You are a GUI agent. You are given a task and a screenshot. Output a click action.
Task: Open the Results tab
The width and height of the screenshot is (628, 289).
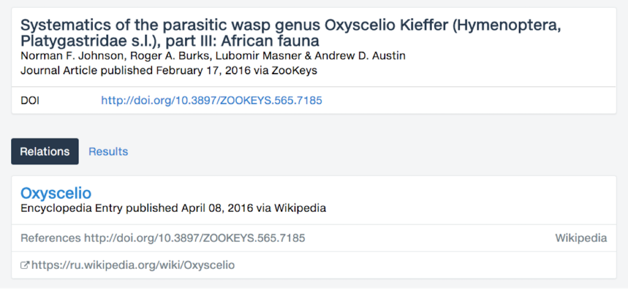point(108,151)
